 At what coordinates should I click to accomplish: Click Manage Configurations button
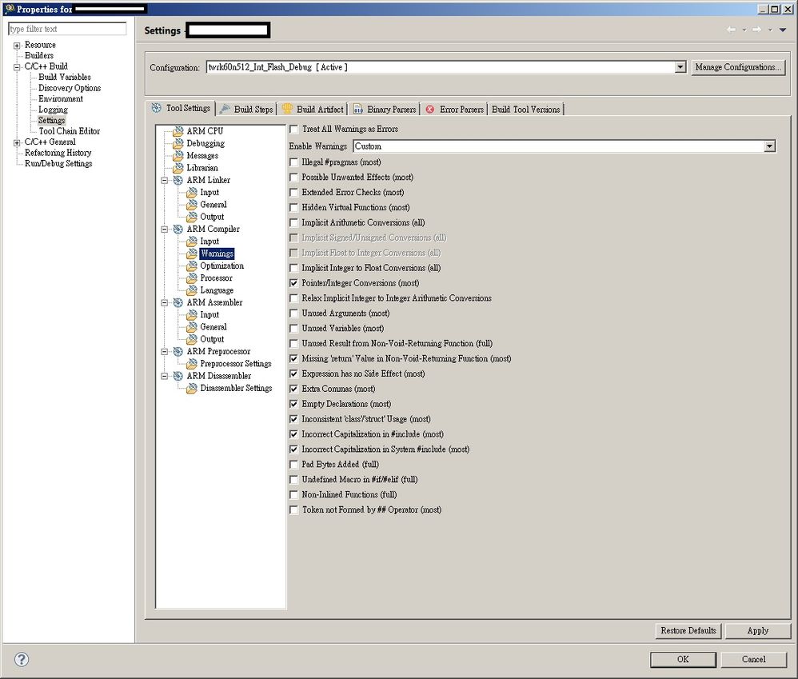tap(738, 67)
